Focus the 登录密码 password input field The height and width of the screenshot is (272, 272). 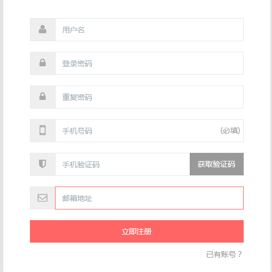click(x=149, y=64)
